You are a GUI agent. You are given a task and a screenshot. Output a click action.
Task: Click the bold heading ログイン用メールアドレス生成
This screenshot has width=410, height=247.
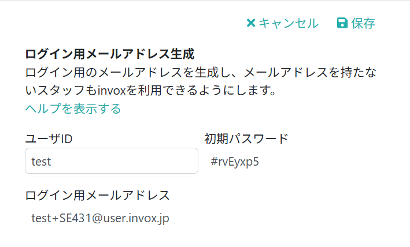coord(110,54)
